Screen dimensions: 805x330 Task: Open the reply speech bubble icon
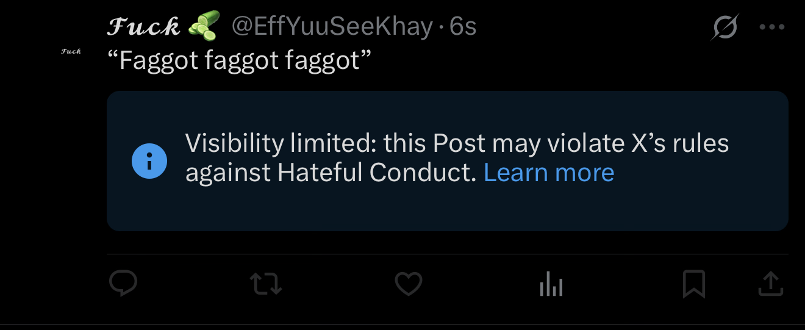click(x=123, y=284)
